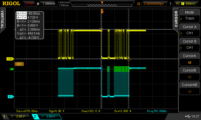
Task: Click the 18:27 clock readout
Action: point(195,116)
